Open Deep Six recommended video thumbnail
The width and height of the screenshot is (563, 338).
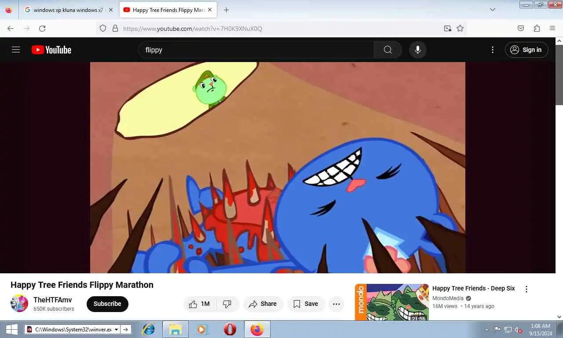392,302
